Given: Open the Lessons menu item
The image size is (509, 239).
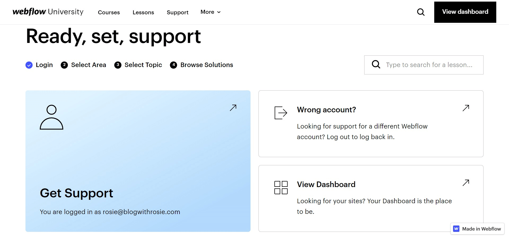Looking at the screenshot, I should pos(143,12).
